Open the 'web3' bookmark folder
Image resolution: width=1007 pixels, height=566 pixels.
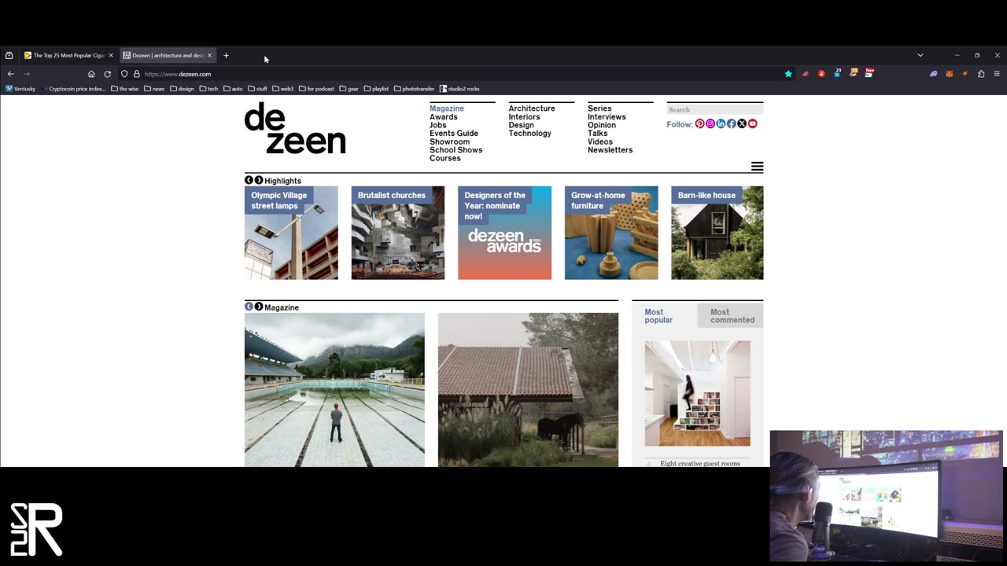(283, 89)
